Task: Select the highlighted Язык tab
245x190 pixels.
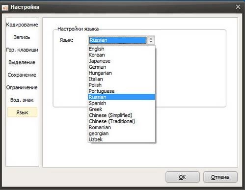Action: coord(22,112)
